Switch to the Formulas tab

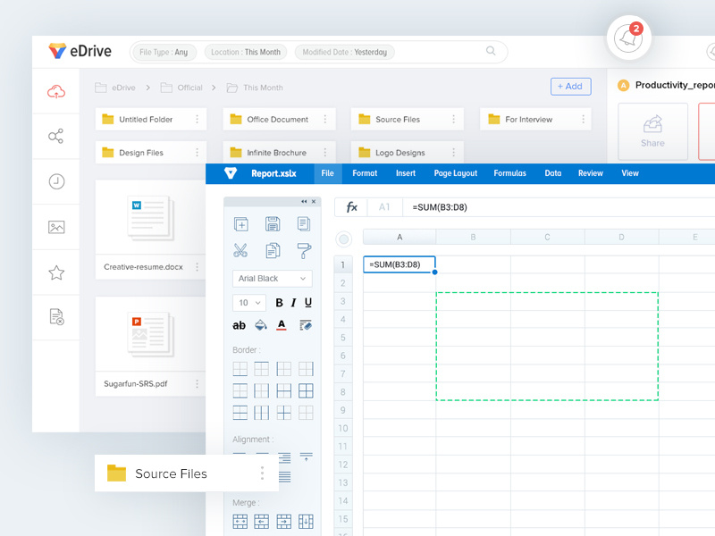pos(509,173)
